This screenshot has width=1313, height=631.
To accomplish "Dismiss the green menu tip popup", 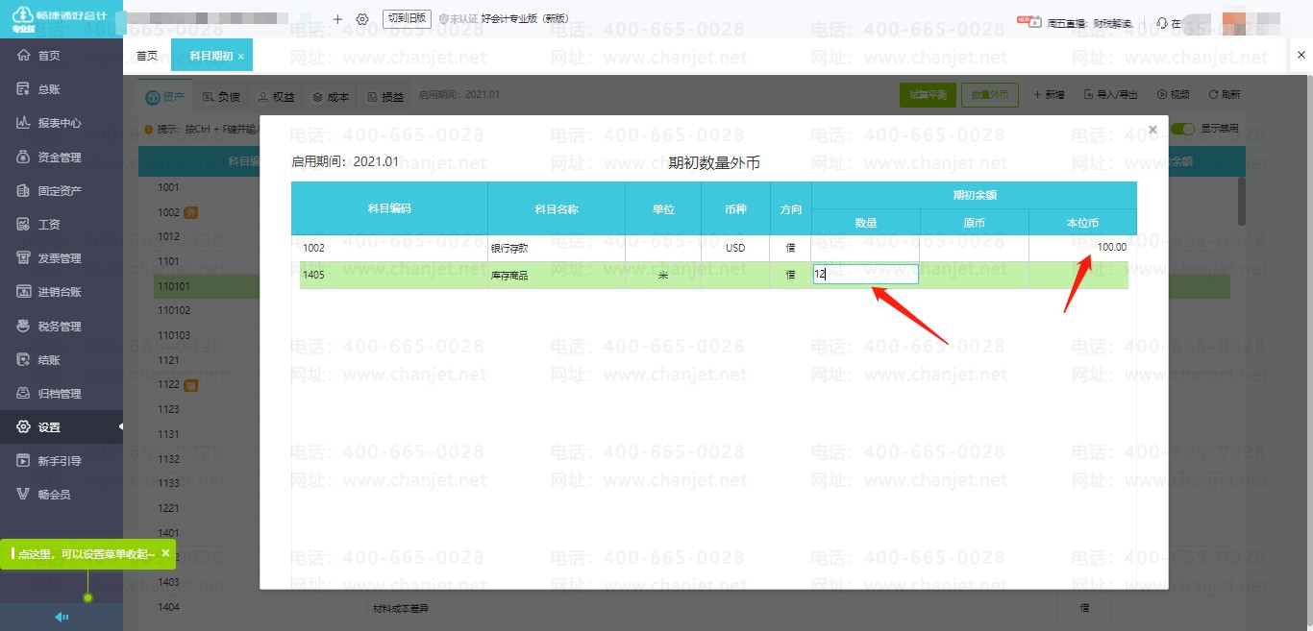I will 165,553.
